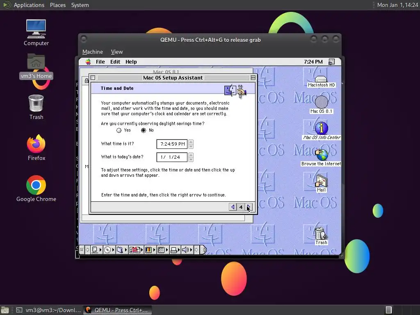420x315 pixels.
Task: Click the lock icon in the background Mac OS 8.1 window
Action: 87,80
